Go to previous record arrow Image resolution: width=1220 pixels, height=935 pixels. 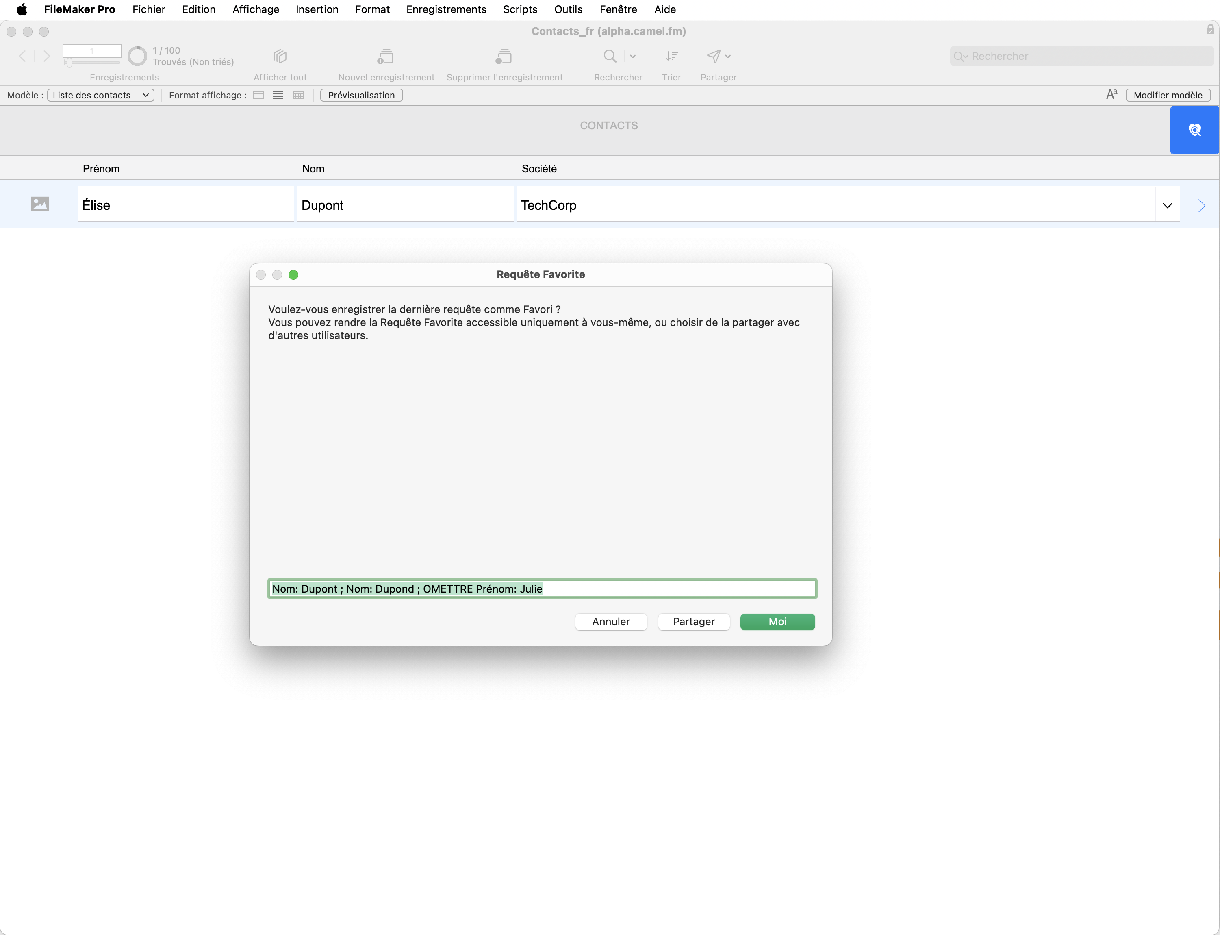click(23, 56)
